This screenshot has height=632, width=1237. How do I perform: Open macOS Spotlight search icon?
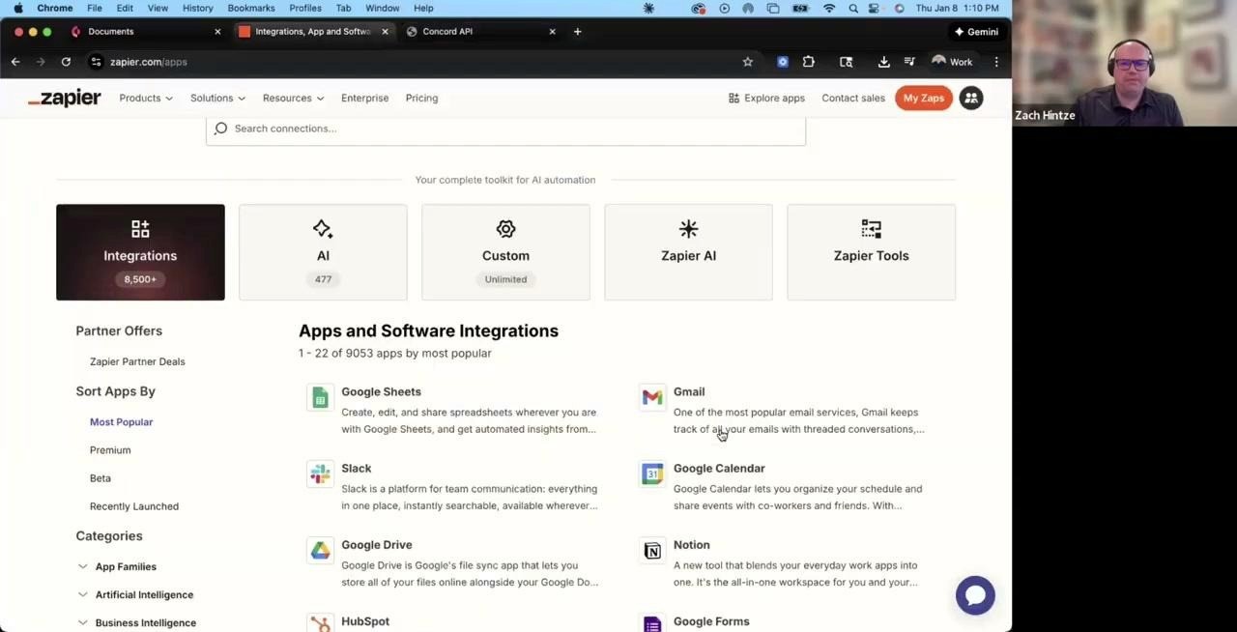pos(853,8)
